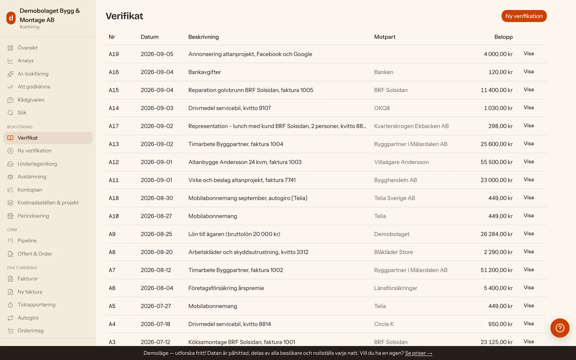Click the Motpart column header
The image size is (576, 360).
point(385,37)
